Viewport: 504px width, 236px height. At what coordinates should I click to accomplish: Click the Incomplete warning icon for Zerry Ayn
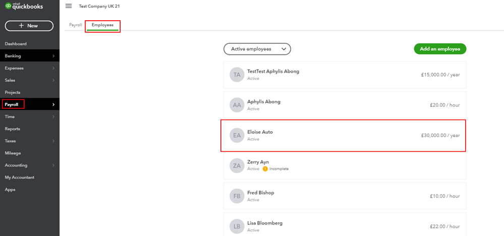(x=265, y=169)
